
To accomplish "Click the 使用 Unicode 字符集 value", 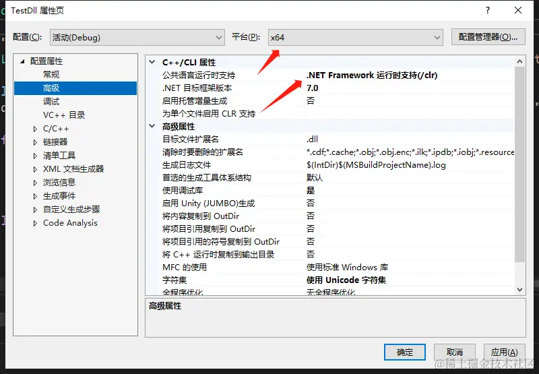I will [x=346, y=280].
